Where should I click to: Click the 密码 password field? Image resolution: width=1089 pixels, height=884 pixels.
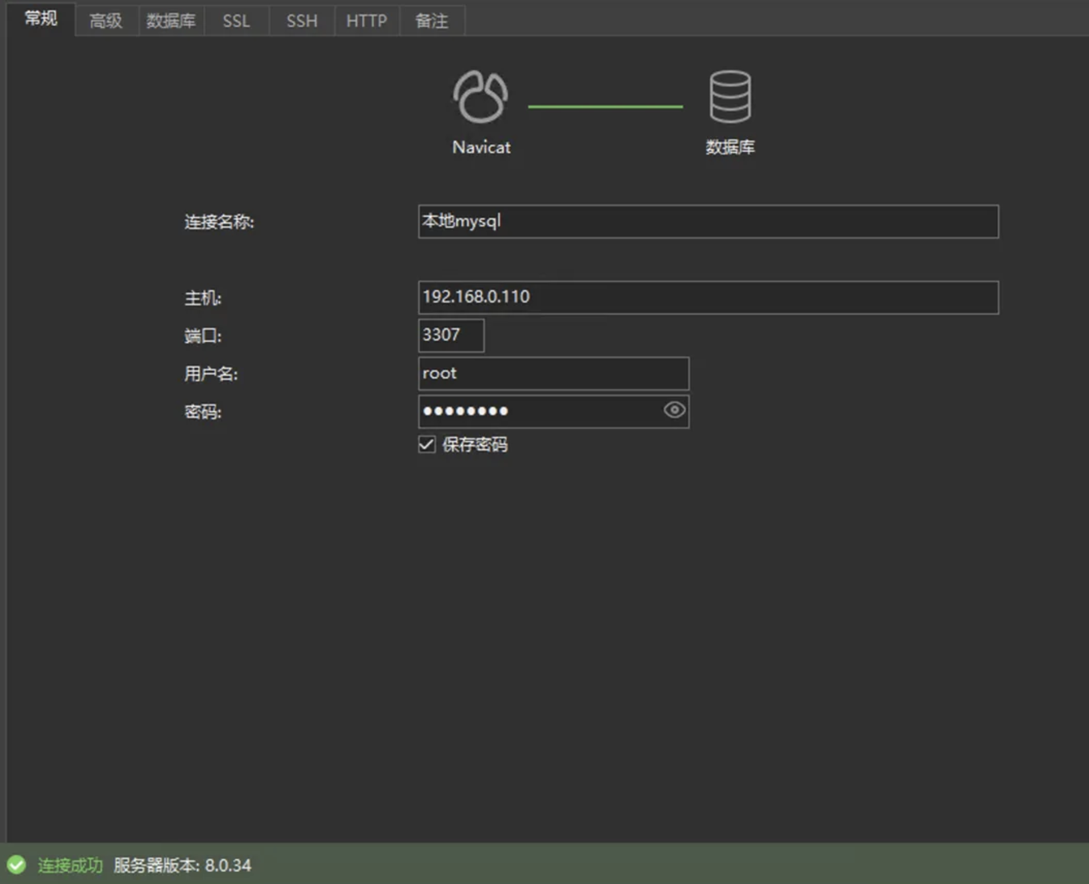tap(537, 412)
